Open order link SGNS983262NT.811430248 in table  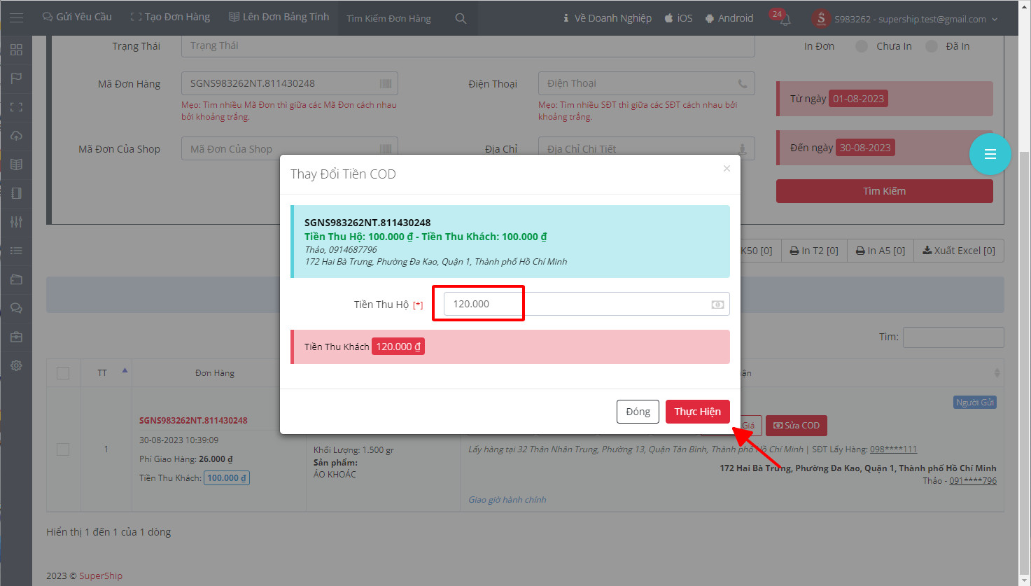pyautogui.click(x=193, y=421)
